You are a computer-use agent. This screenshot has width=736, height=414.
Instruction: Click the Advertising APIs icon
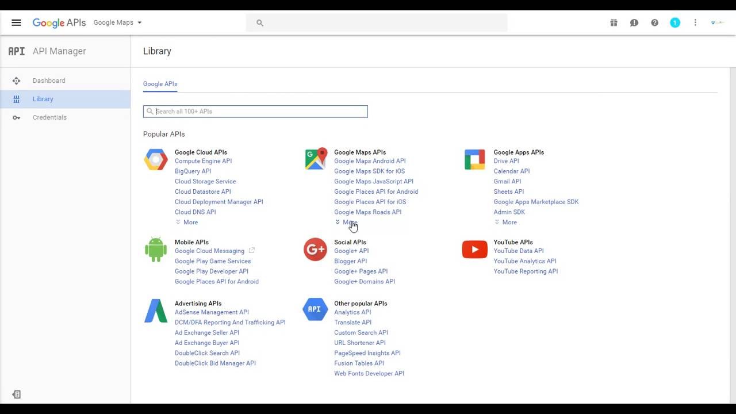(x=156, y=310)
